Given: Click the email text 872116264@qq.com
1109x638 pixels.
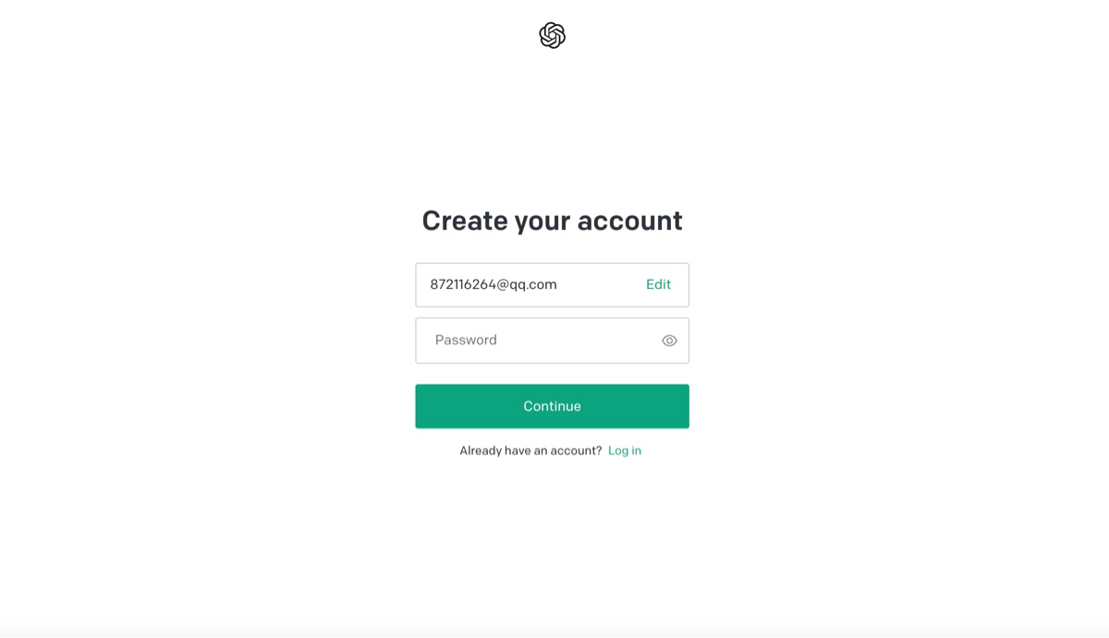Looking at the screenshot, I should coord(494,284).
